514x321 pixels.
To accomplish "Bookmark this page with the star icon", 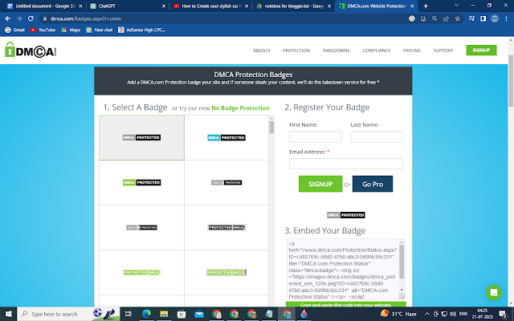I will coord(457,18).
